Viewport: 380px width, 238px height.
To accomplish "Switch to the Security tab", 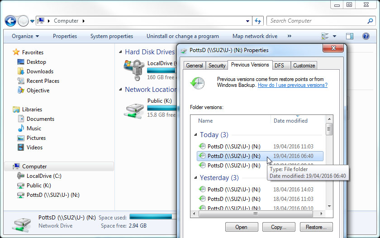I will click(x=217, y=66).
